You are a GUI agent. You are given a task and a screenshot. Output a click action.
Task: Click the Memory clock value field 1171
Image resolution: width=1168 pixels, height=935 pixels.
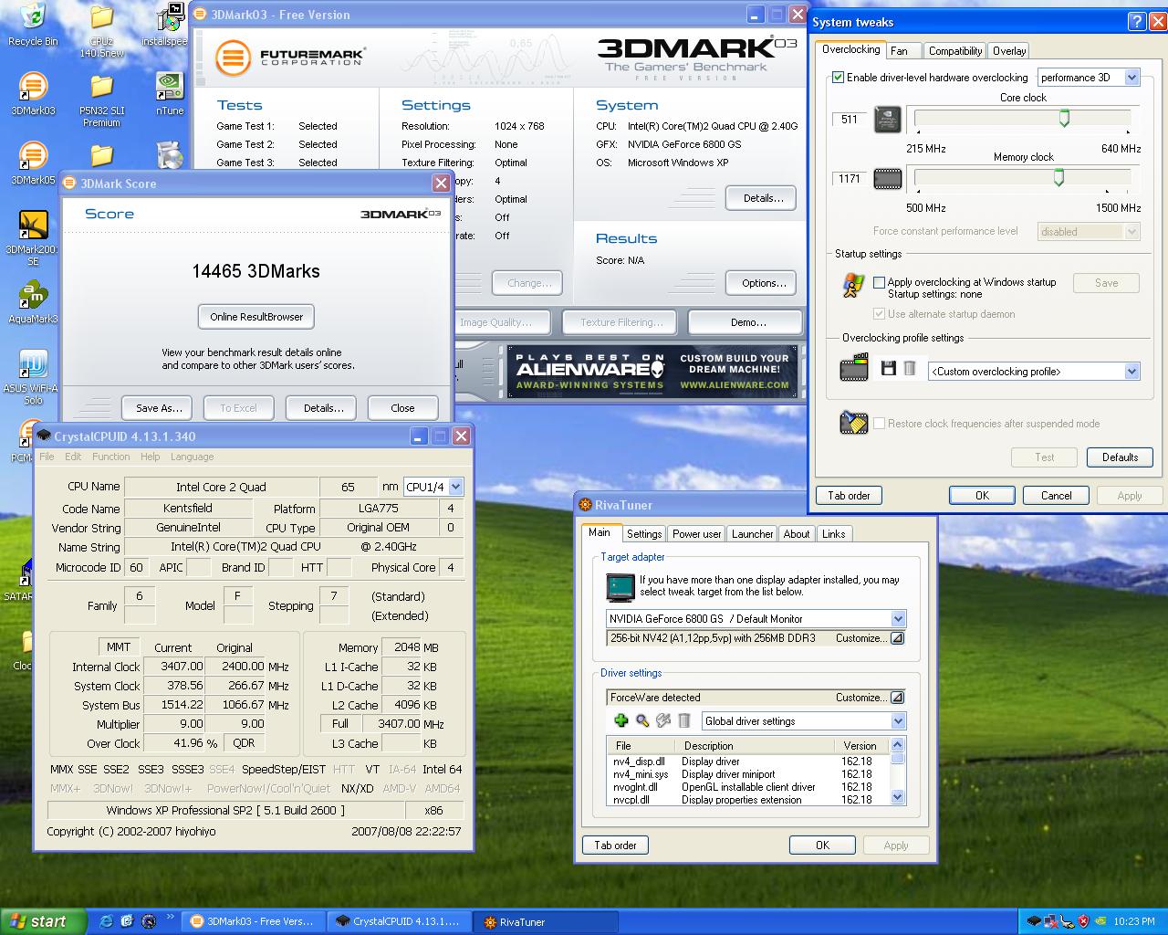[849, 179]
